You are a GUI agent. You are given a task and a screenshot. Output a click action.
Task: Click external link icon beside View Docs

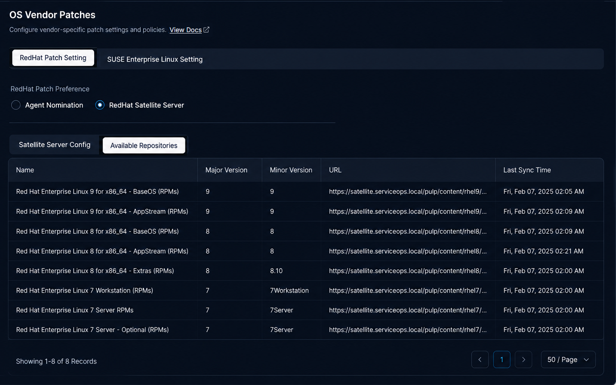tap(206, 30)
